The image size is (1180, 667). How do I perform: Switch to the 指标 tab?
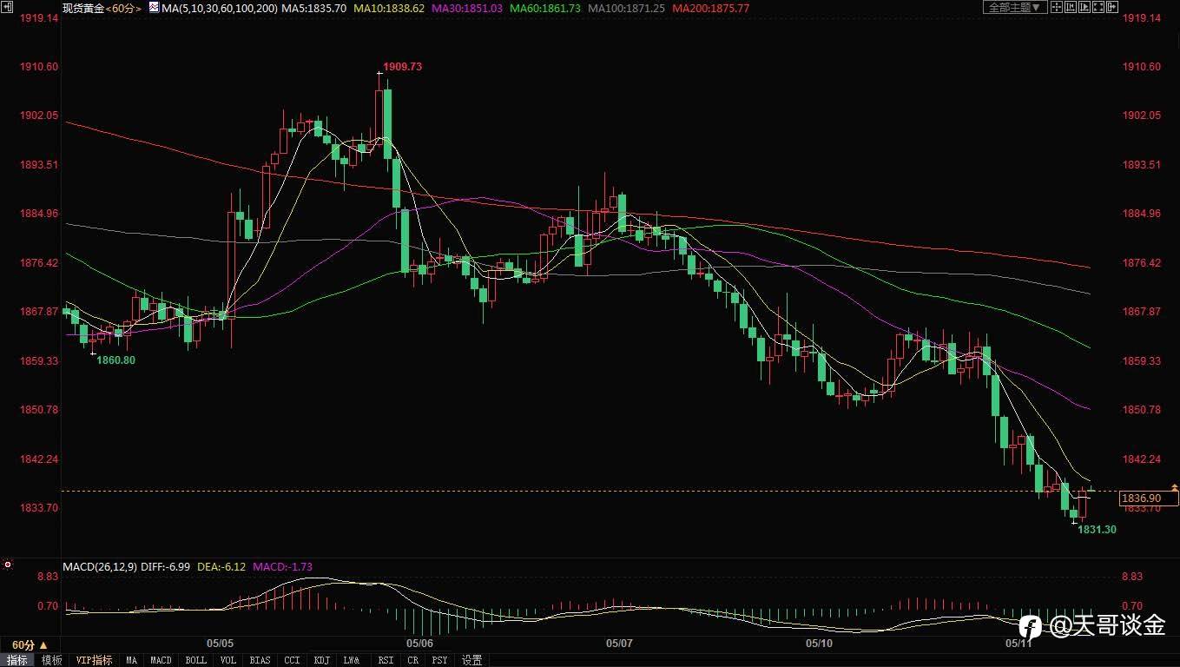[x=17, y=660]
